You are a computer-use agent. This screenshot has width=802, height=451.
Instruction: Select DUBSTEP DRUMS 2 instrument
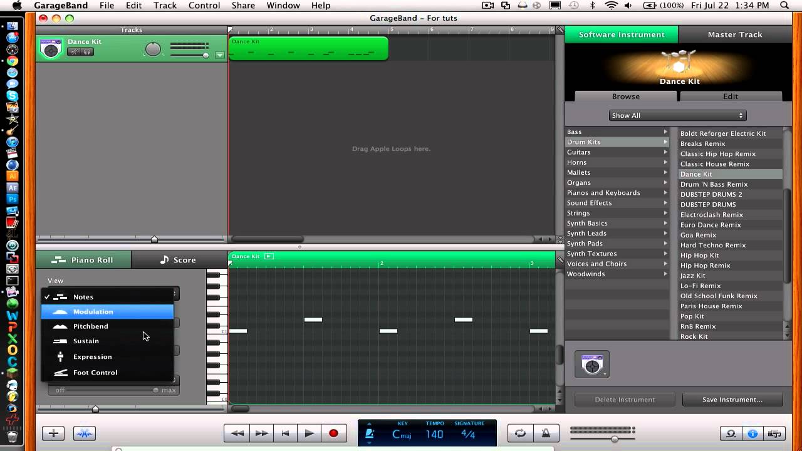tap(731, 194)
